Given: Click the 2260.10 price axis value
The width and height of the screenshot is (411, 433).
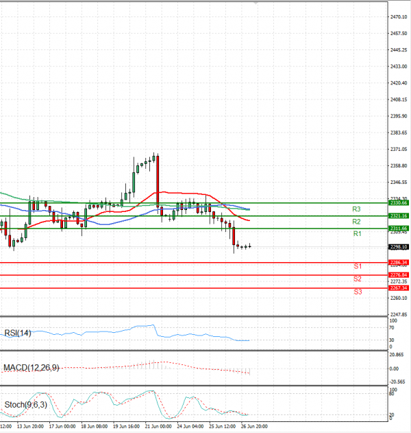Looking at the screenshot, I should (399, 299).
